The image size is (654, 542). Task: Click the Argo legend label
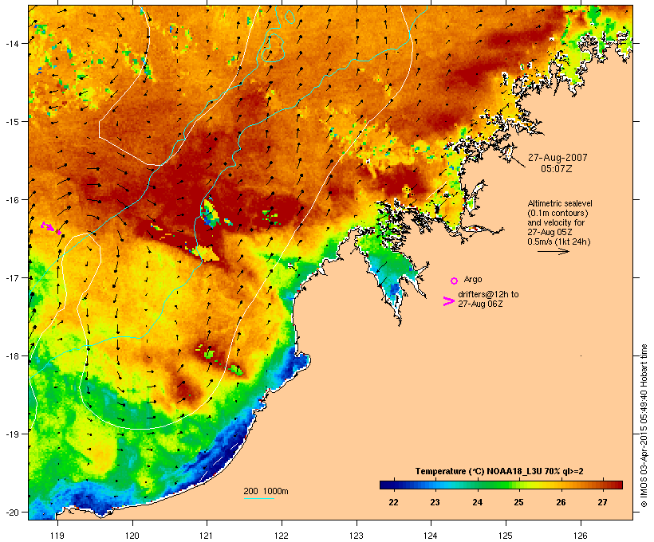[x=473, y=279]
